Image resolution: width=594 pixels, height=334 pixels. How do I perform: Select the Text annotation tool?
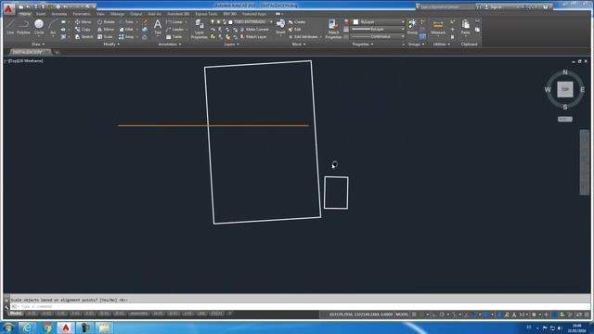pyautogui.click(x=158, y=27)
